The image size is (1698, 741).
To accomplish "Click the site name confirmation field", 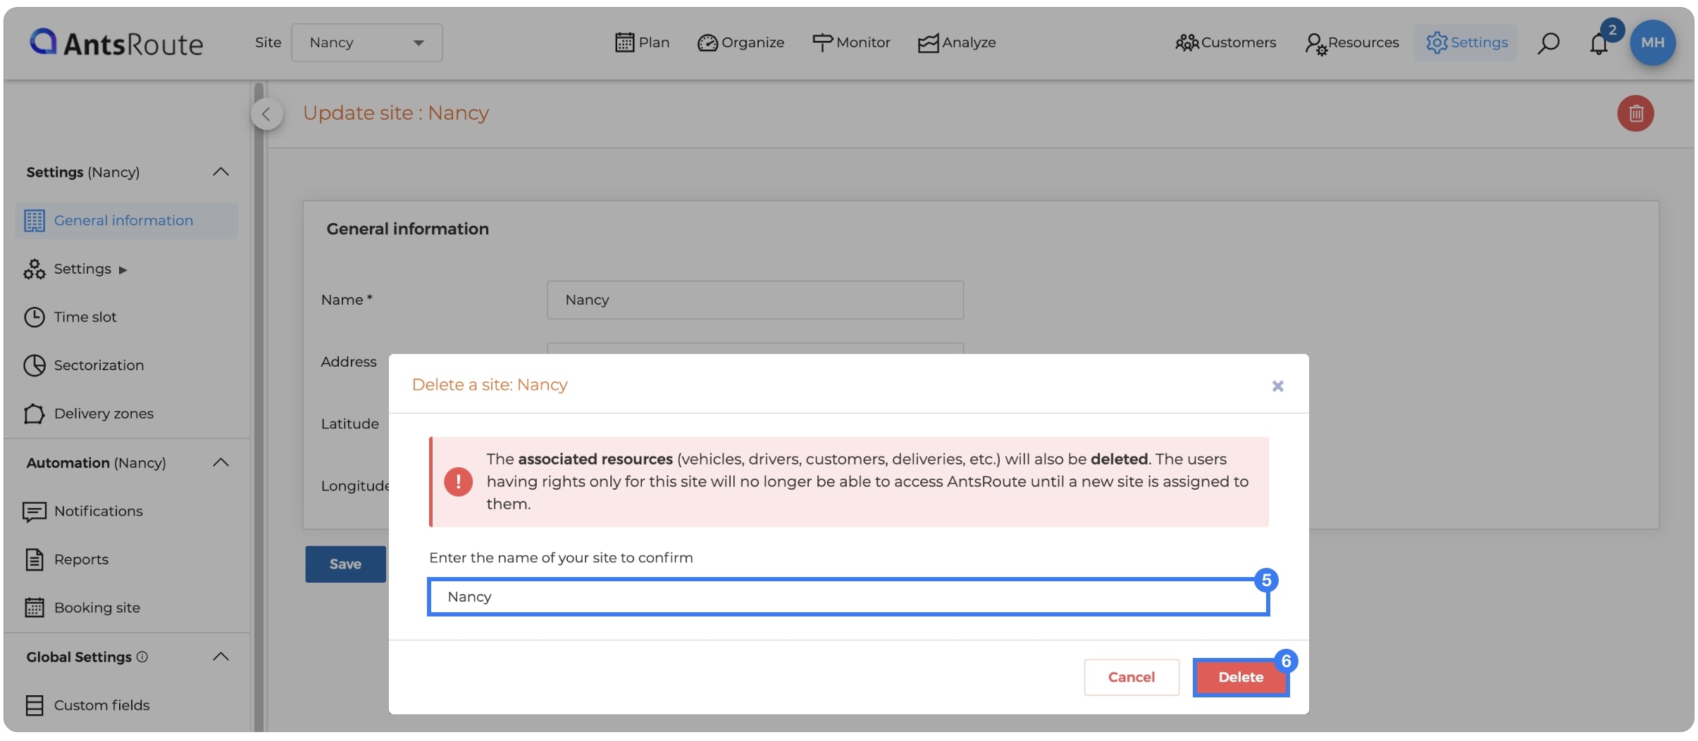I will [848, 597].
